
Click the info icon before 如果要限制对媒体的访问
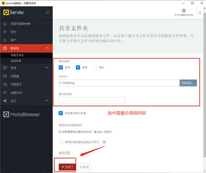point(60,132)
